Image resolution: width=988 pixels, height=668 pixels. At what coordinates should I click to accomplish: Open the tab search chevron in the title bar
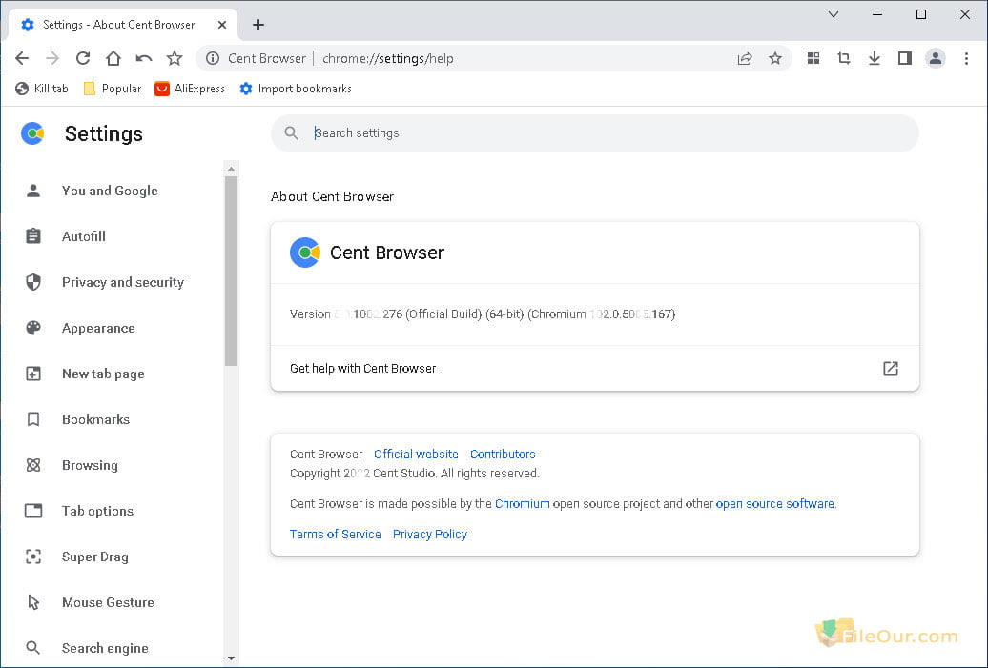coord(833,14)
